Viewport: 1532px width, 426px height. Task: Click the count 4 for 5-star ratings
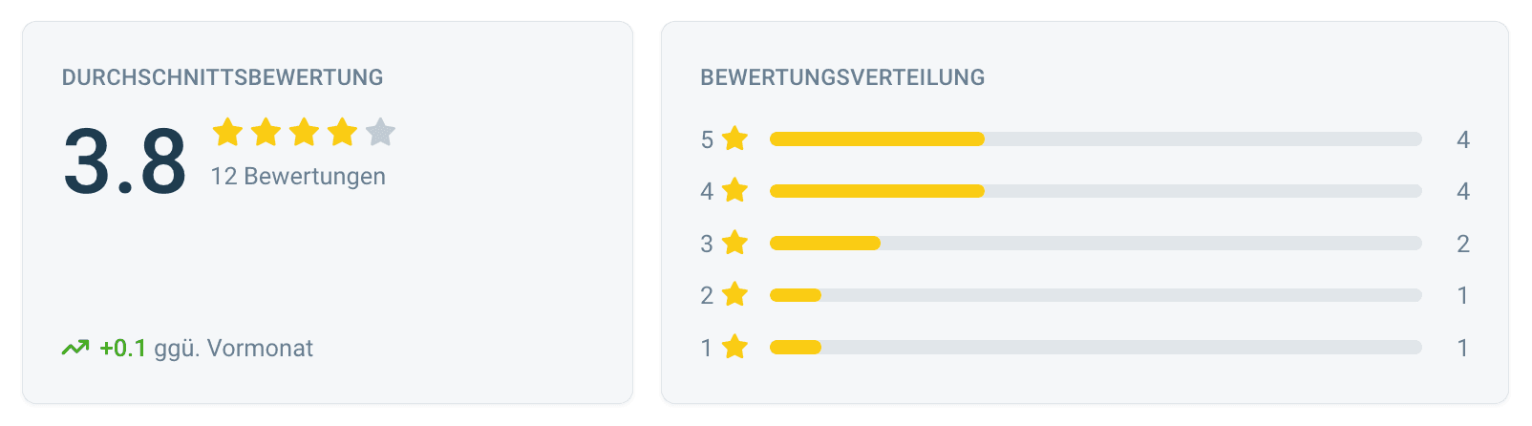tap(1462, 139)
